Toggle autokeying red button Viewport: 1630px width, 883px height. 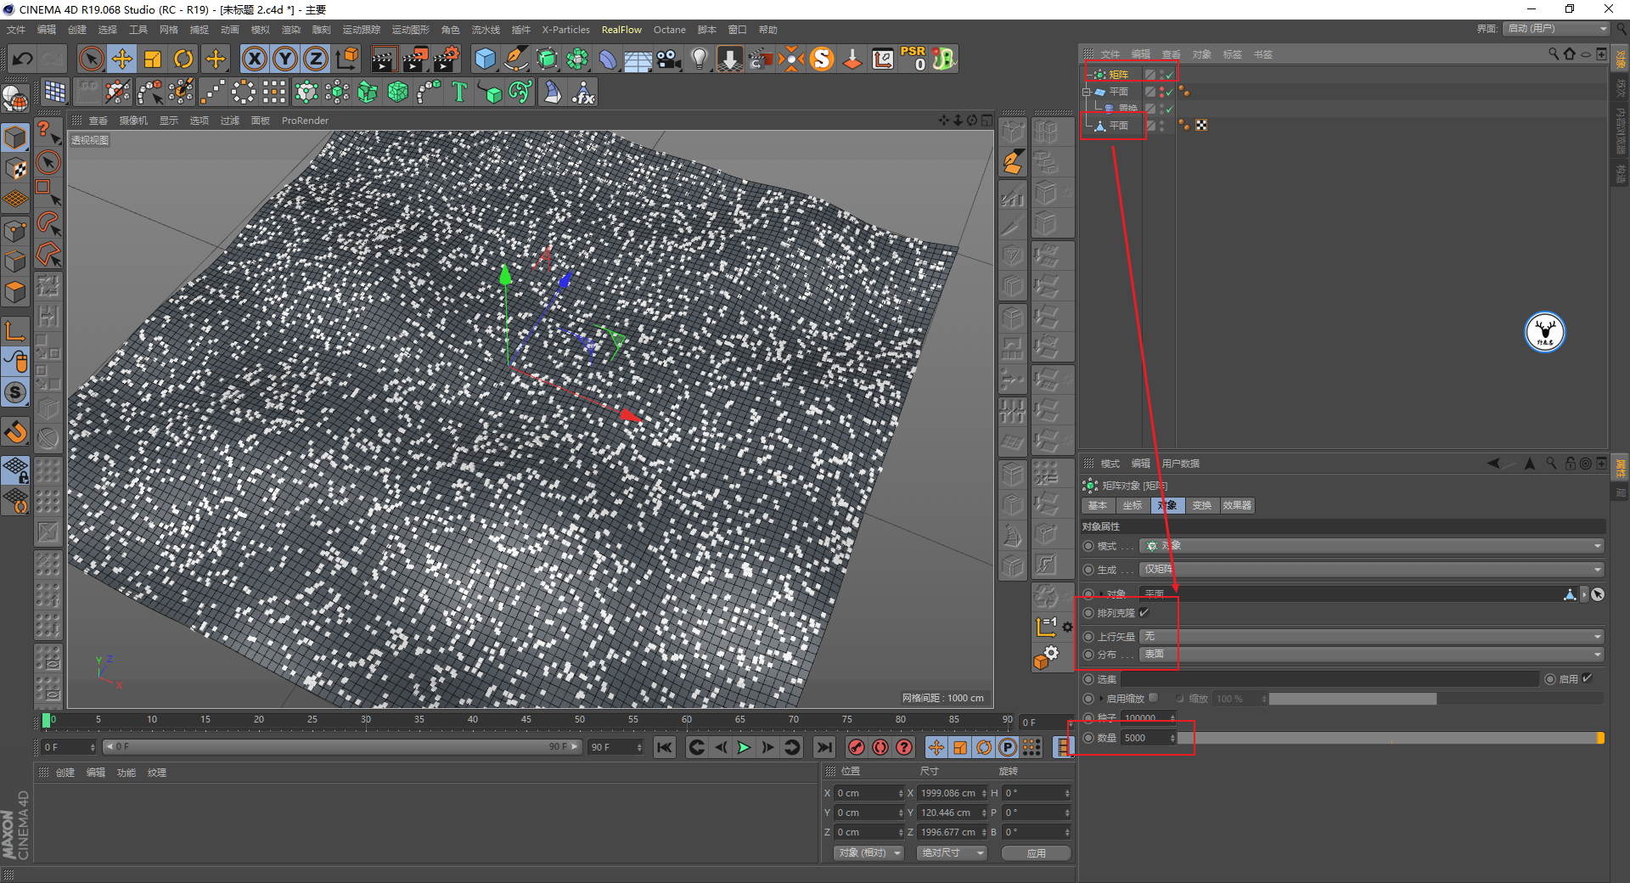pyautogui.click(x=880, y=747)
